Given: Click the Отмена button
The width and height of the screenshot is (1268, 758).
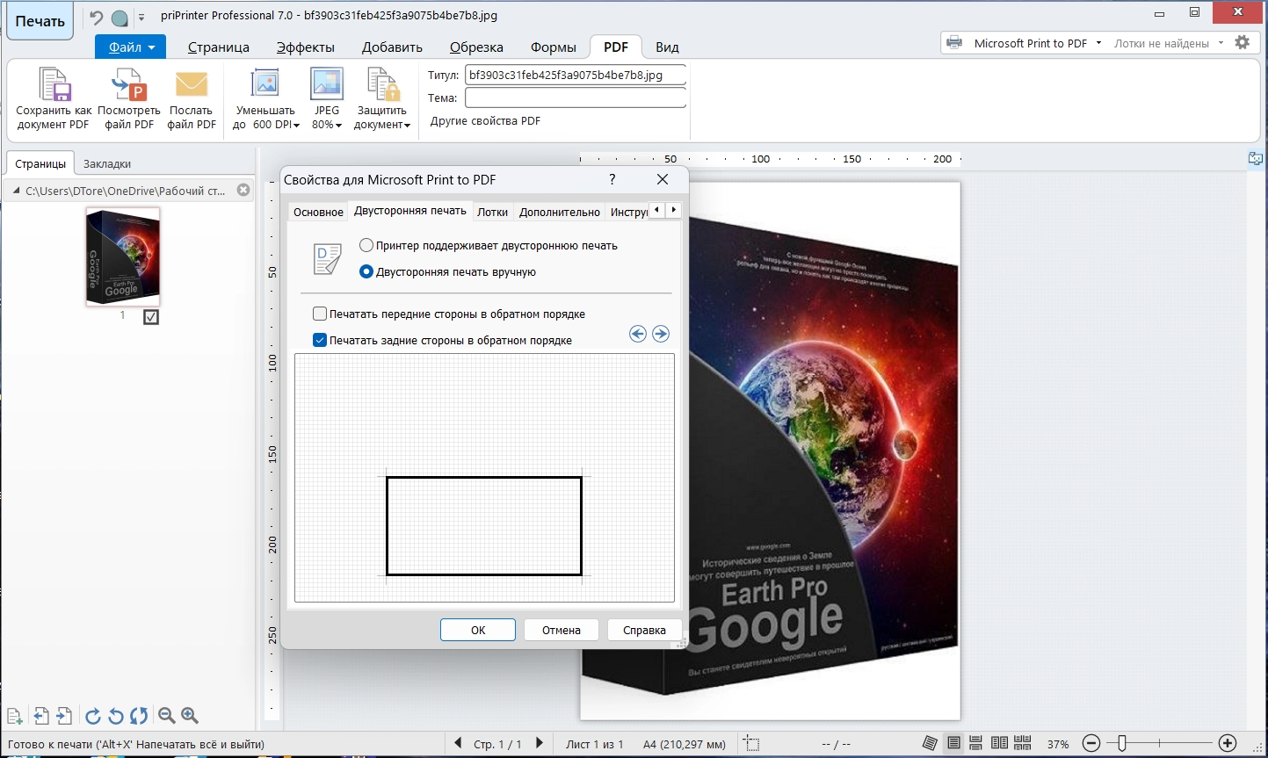Looking at the screenshot, I should click(561, 630).
